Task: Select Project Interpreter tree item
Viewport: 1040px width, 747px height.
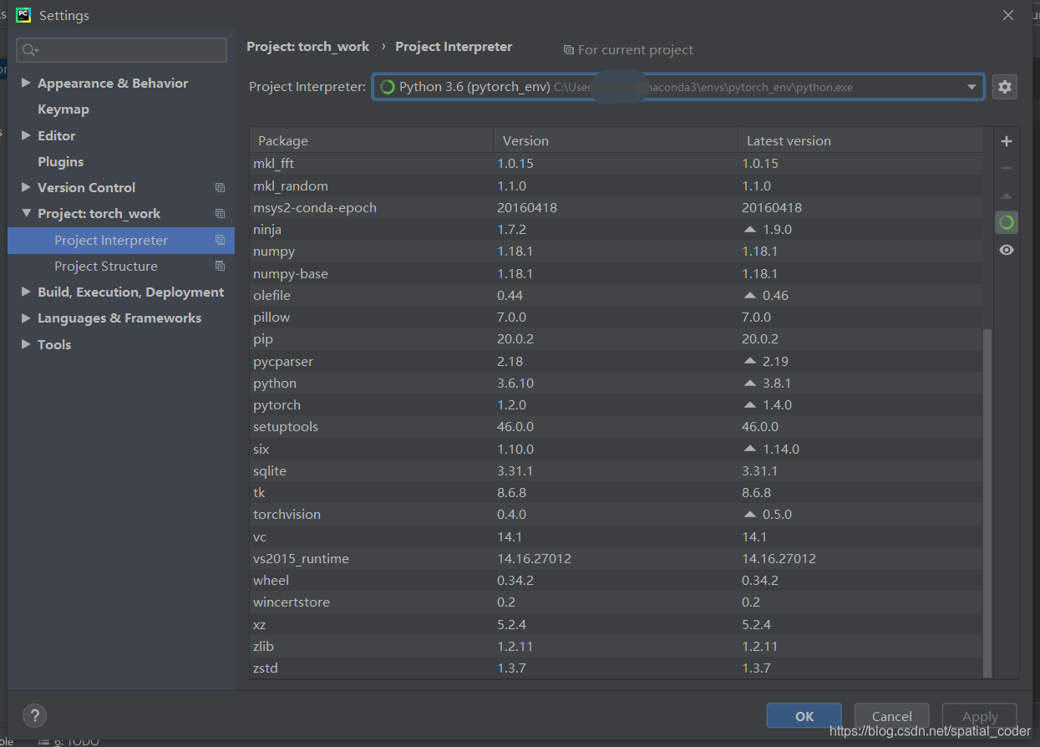Action: point(121,241)
